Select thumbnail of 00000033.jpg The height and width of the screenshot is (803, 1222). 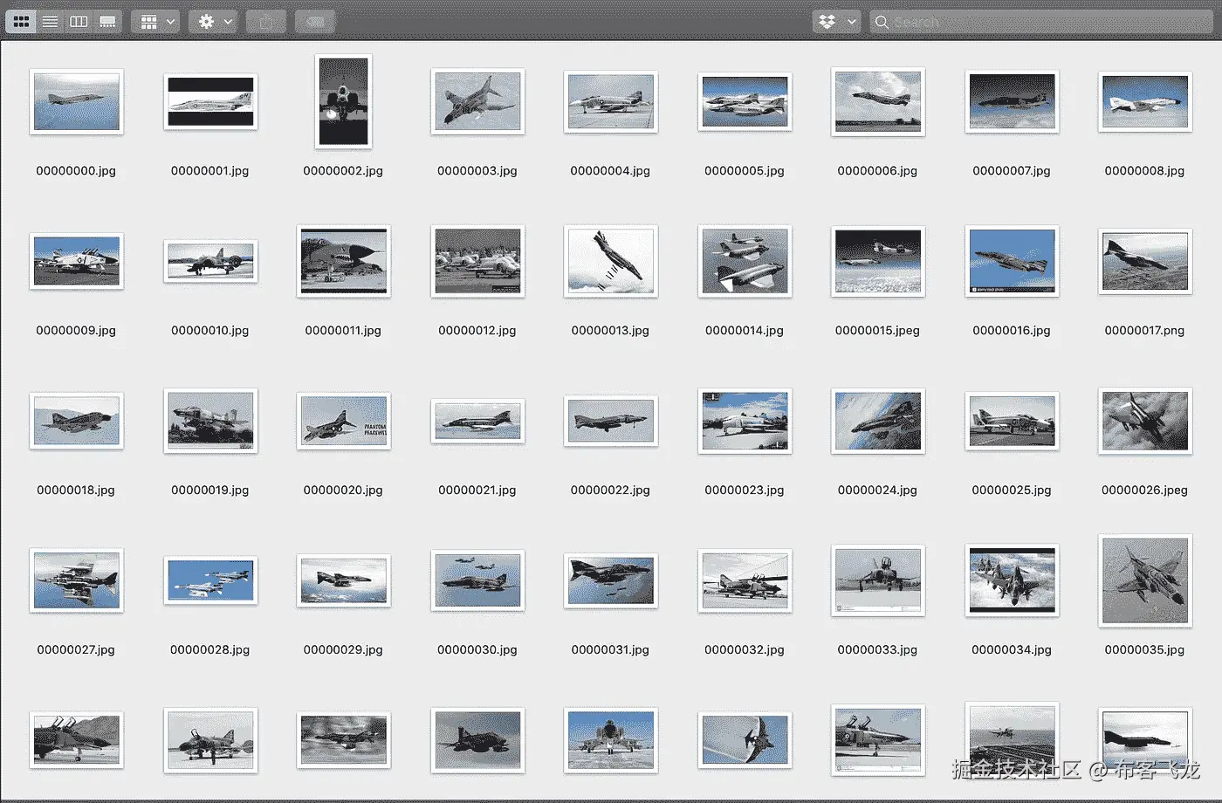[x=877, y=580]
